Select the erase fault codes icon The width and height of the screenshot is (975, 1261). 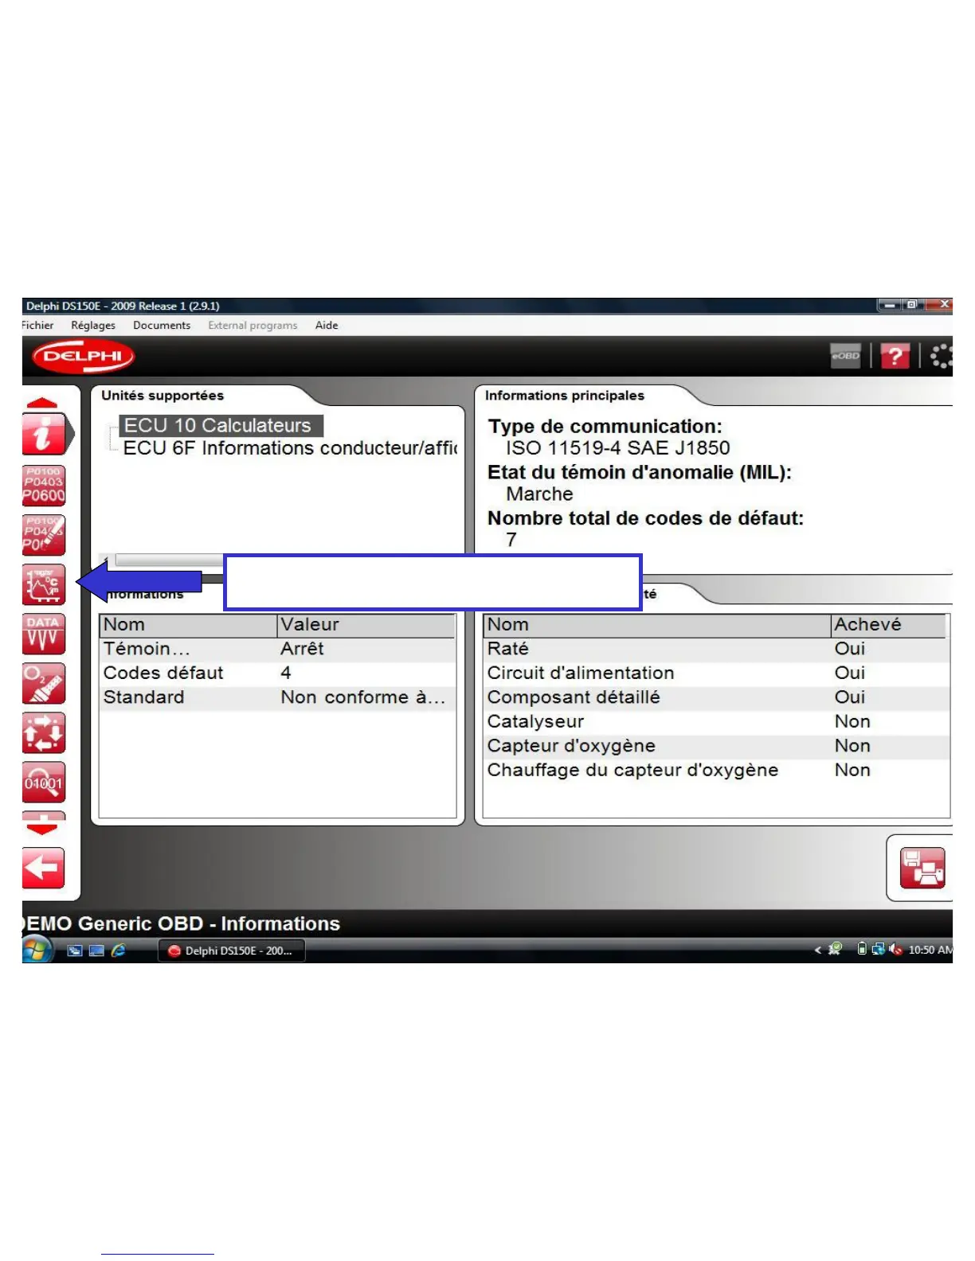[x=44, y=535]
